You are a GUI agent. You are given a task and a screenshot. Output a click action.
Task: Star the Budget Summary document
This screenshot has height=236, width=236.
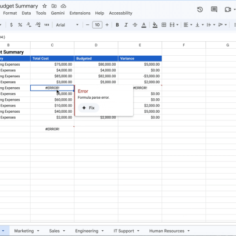click(x=45, y=6)
